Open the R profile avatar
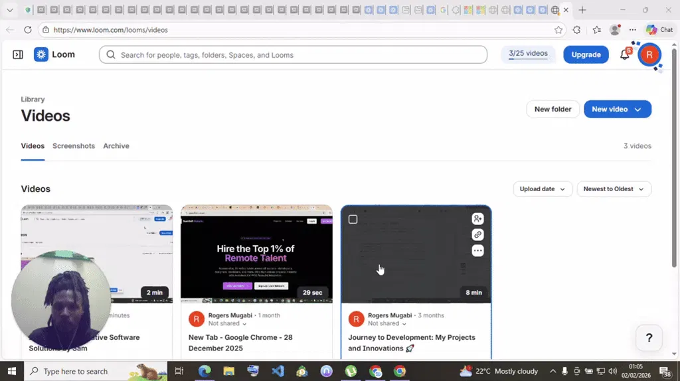This screenshot has width=680, height=381. tap(649, 54)
